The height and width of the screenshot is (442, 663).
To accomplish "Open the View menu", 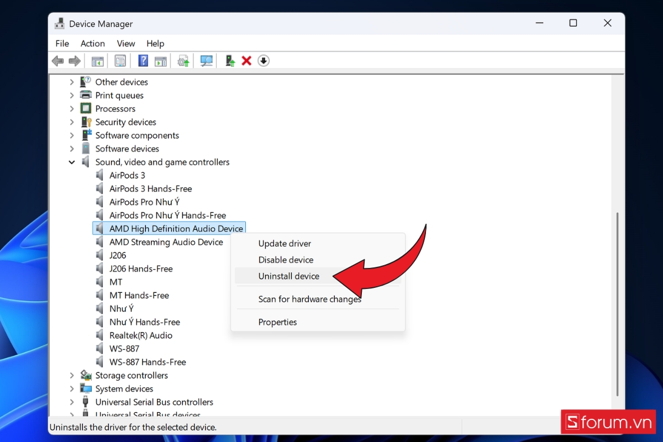I will pyautogui.click(x=125, y=44).
